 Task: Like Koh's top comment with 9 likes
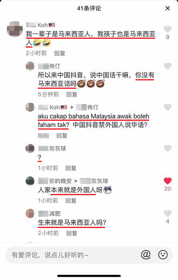168,29
